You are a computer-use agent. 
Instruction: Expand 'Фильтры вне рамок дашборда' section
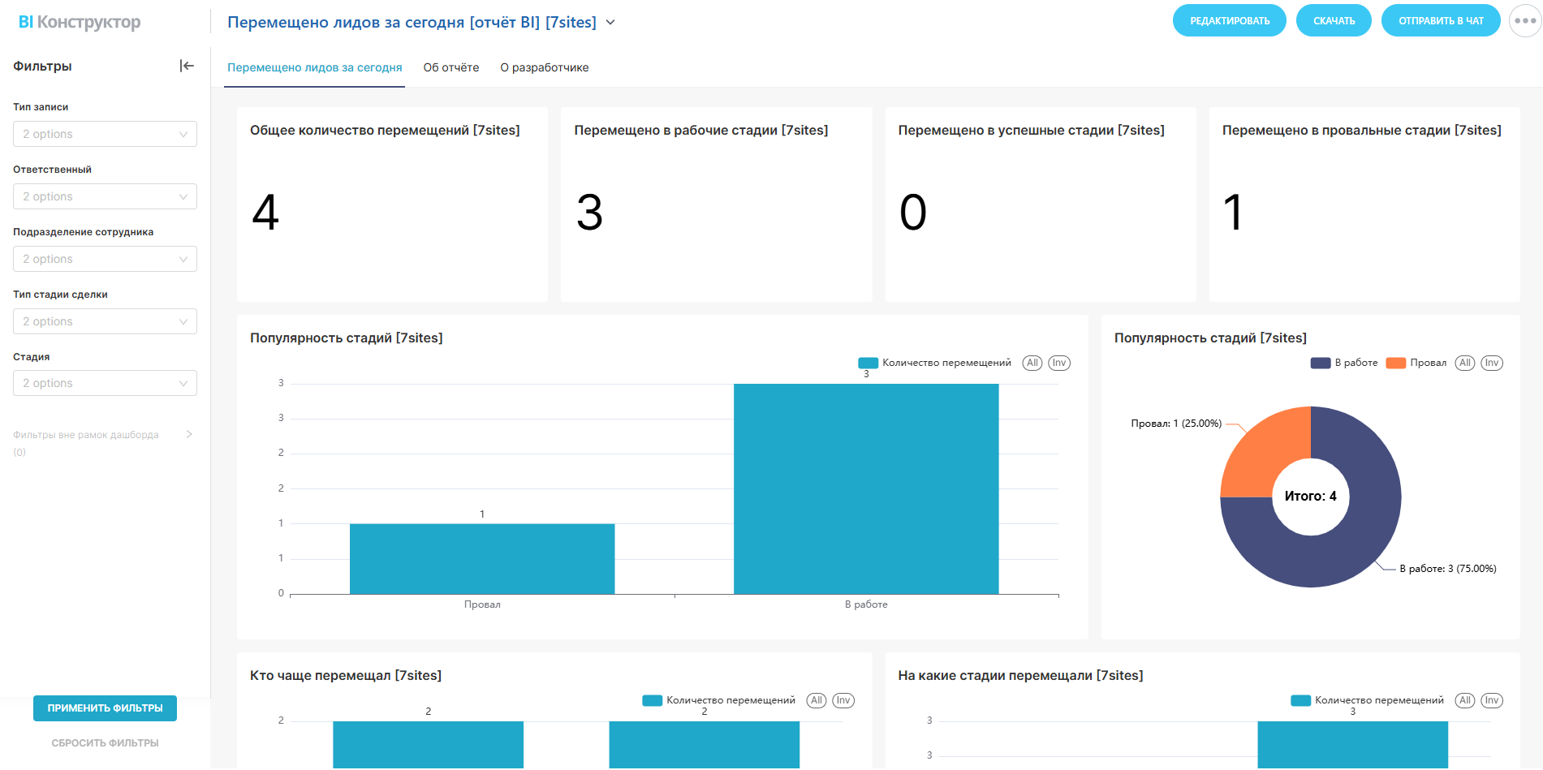pyautogui.click(x=188, y=435)
